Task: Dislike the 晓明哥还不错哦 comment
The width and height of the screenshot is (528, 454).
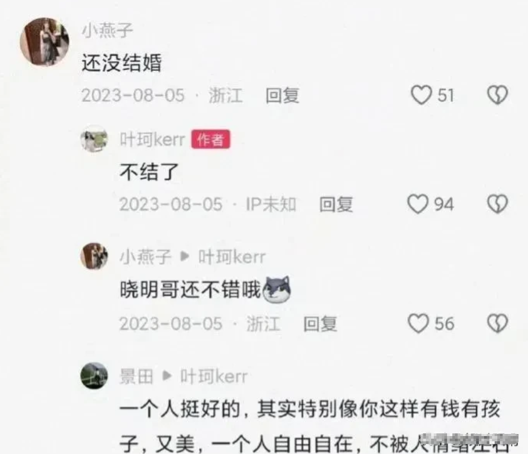Action: point(498,323)
